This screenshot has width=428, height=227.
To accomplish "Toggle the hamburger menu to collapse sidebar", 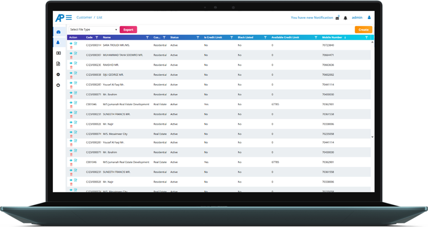I will [69, 18].
